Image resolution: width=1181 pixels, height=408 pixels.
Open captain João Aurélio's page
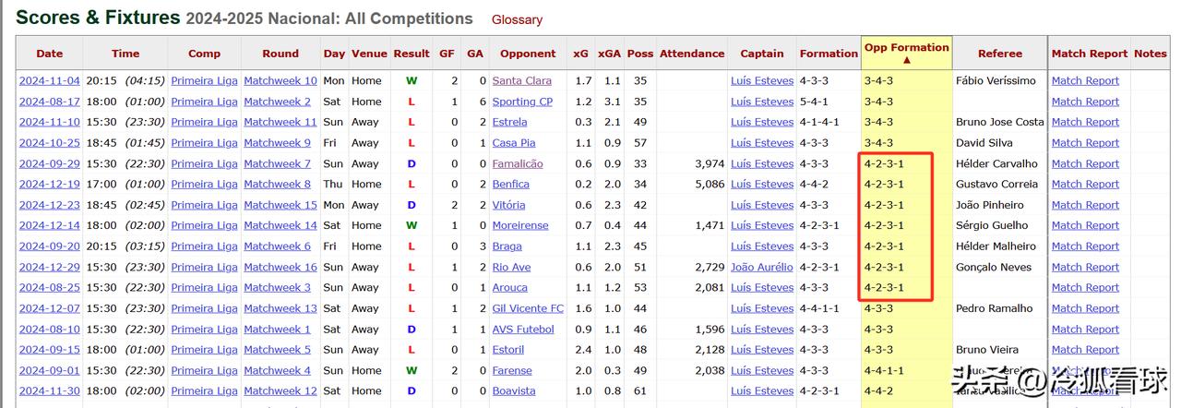click(762, 267)
